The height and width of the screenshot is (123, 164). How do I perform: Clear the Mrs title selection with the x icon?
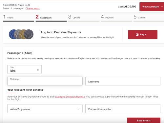[38, 70]
